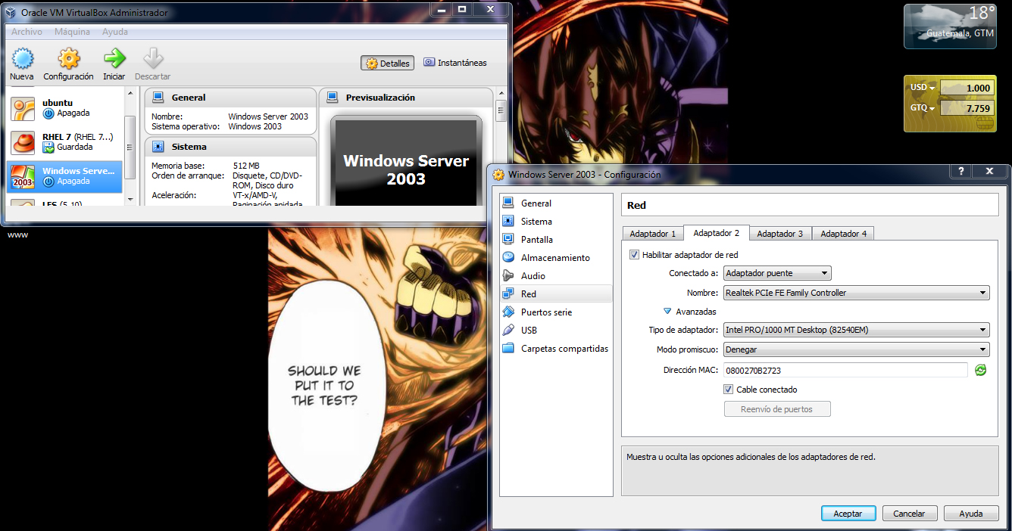The image size is (1012, 531).
Task: Click the General section header in details
Action: (x=231, y=98)
